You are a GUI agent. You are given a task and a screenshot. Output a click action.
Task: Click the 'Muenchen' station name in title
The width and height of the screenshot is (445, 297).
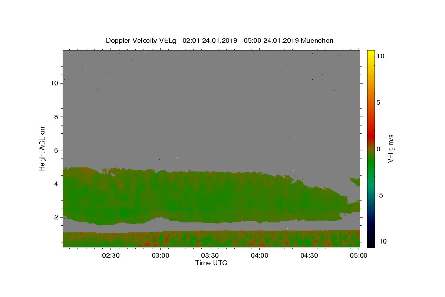(317, 40)
